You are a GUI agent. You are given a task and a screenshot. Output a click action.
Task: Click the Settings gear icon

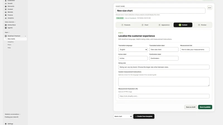pyautogui.click(x=6, y=124)
